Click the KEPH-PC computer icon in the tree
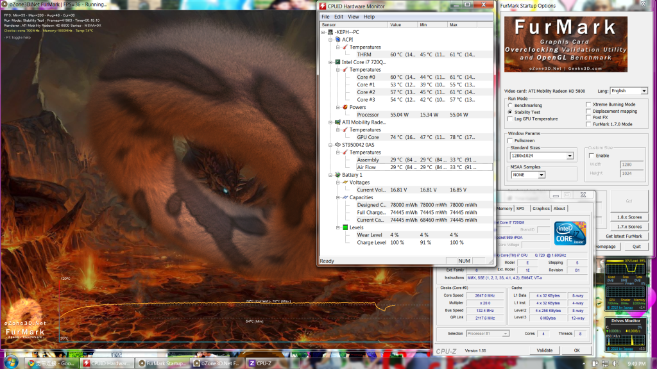 [x=330, y=32]
